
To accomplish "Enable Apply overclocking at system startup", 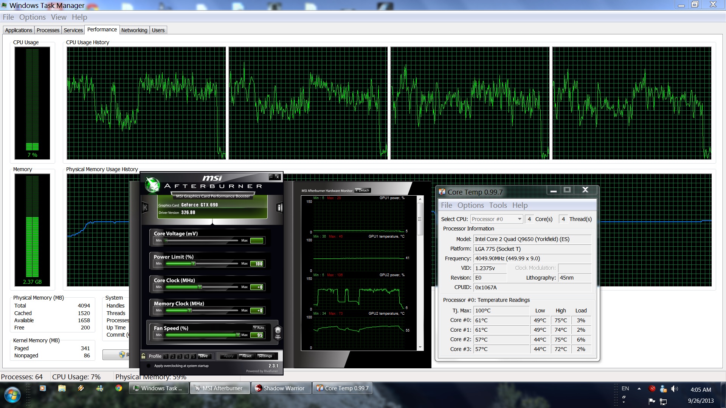I will [x=149, y=366].
